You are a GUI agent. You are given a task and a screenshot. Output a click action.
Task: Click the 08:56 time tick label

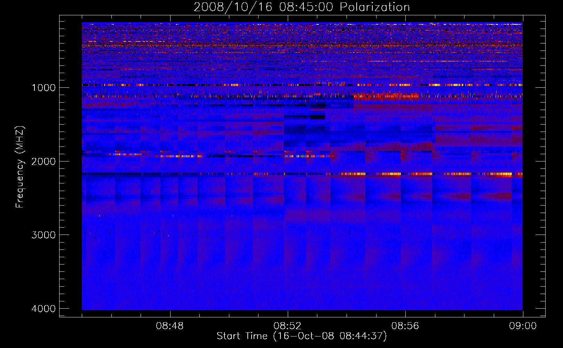[x=405, y=326]
